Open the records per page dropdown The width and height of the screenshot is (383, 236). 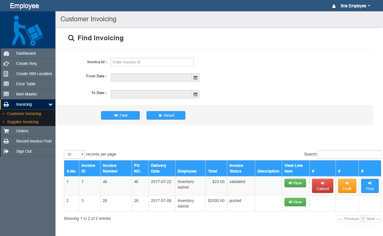pos(74,154)
